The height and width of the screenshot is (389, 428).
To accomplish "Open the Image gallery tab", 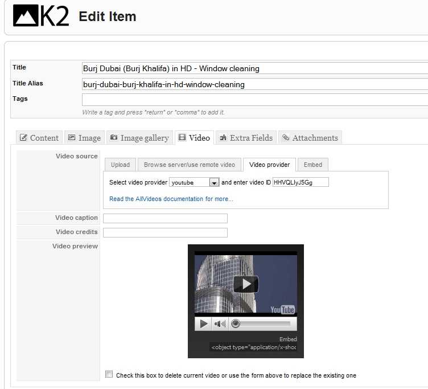I will (140, 137).
